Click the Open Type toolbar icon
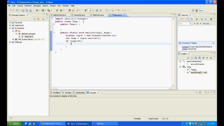Screen dimensions: 224x126 pos(69,10)
